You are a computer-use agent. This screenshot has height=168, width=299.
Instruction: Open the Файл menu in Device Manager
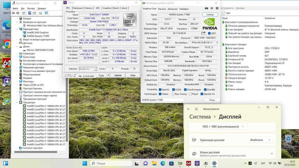15,8
